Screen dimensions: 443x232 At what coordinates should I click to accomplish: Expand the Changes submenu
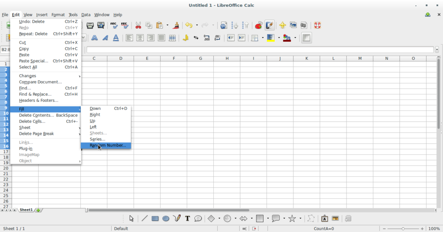coord(45,76)
